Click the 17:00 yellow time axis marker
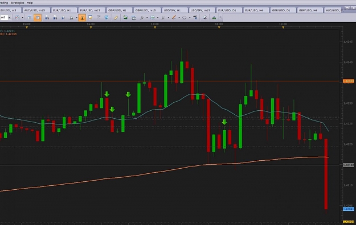This screenshot has width=356, height=225. 155,27
